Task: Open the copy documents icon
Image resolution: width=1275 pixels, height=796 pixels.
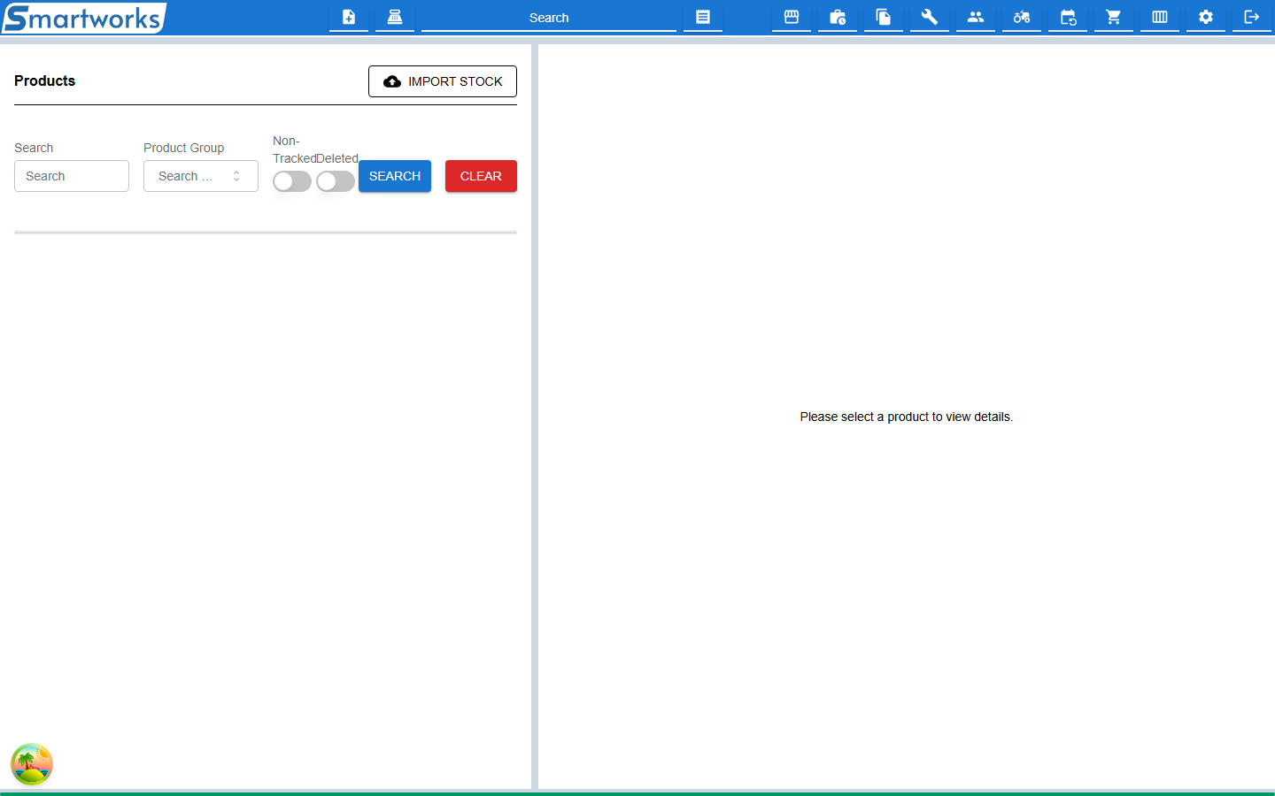Action: click(x=884, y=17)
